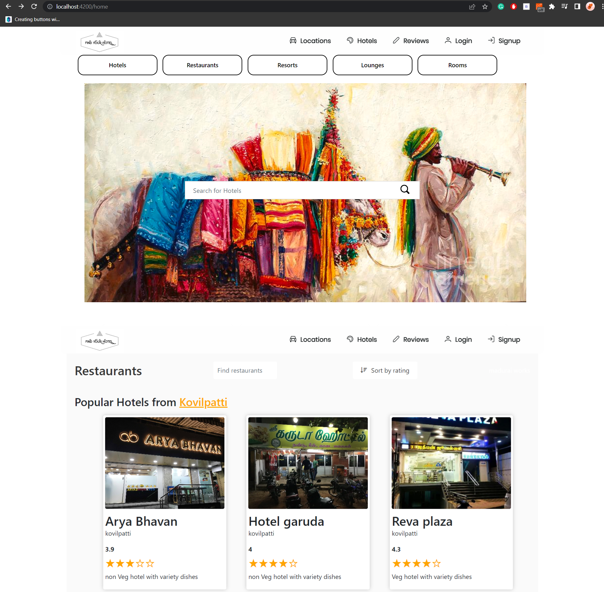The image size is (604, 592).
Task: Bookmark this page with the star icon
Action: [x=485, y=6]
